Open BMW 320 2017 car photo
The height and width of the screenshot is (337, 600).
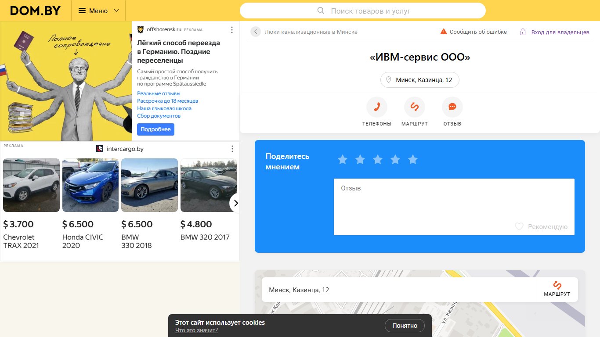pyautogui.click(x=209, y=185)
